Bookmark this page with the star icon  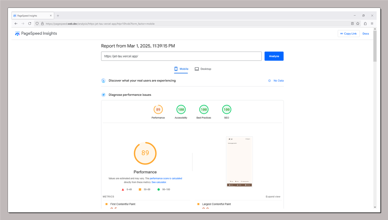click(x=358, y=24)
